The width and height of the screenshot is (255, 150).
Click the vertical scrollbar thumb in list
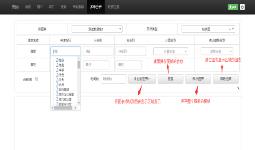[x=79, y=64]
